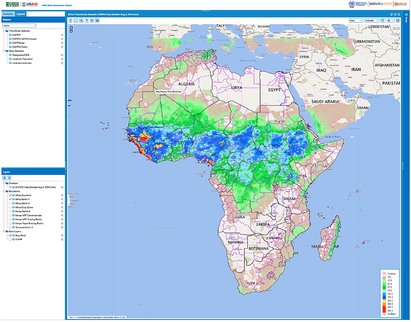
Task: Click the chart graph tool icon
Action: coord(97,20)
